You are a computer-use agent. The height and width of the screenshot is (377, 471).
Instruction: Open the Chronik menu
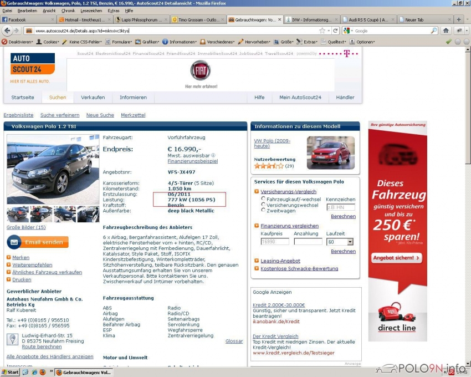coord(68,11)
